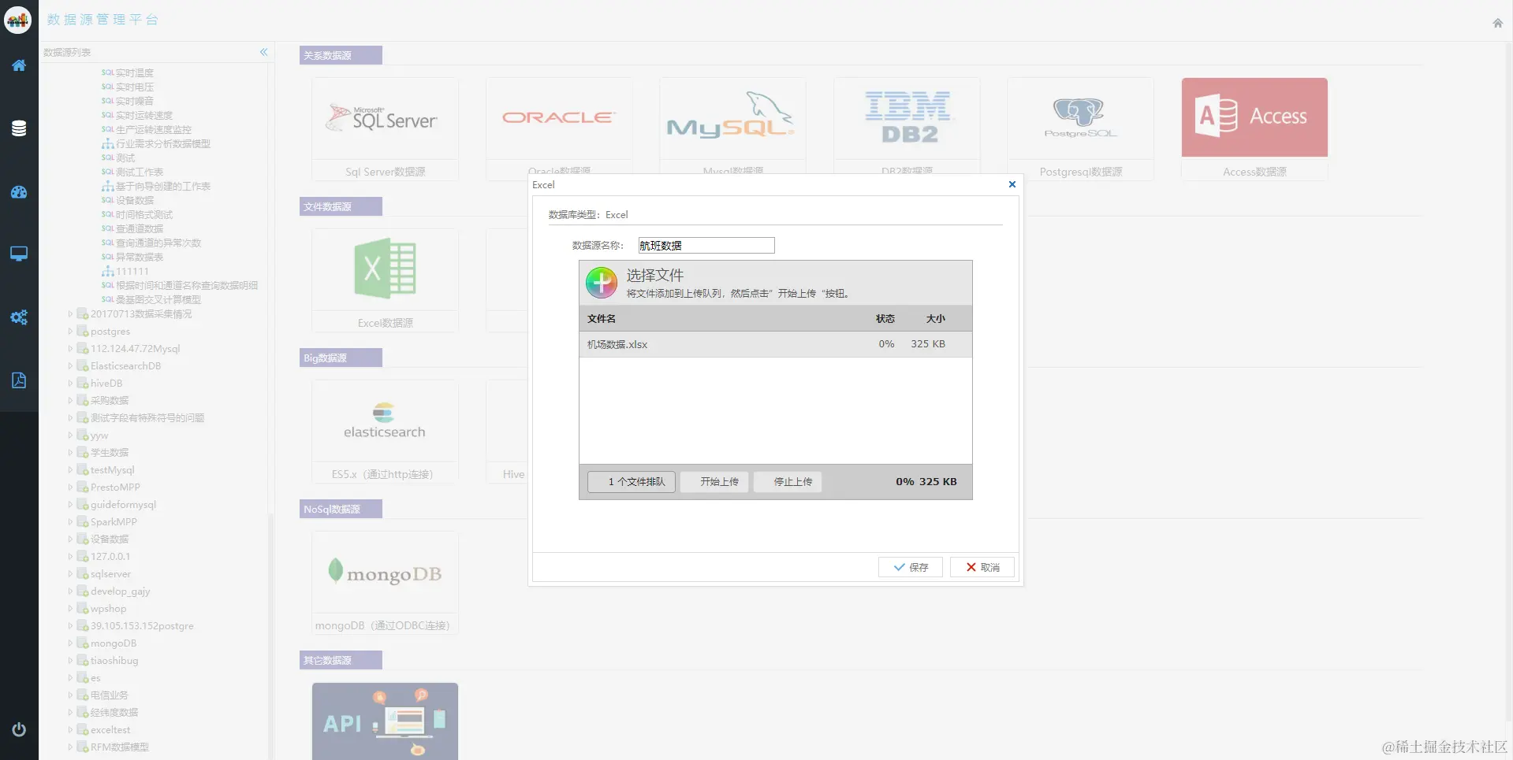Select the Excel data source card
This screenshot has width=1513, height=760.
point(385,280)
